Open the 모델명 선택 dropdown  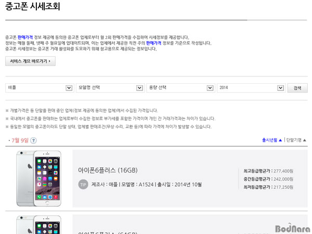coord(110,88)
